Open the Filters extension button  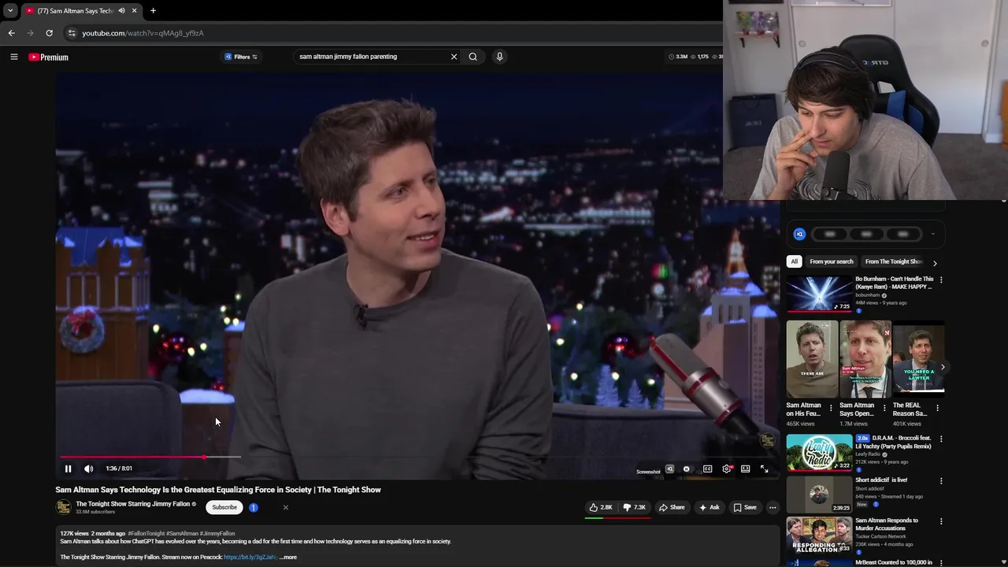[241, 57]
